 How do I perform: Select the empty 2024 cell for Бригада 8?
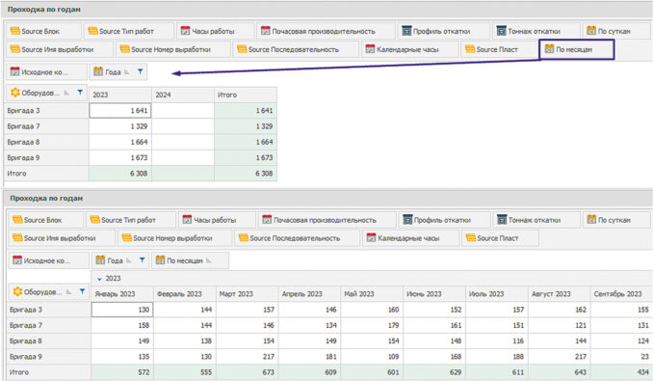tap(183, 142)
